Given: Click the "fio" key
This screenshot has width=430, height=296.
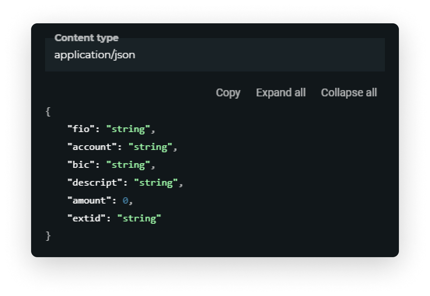Looking at the screenshot, I should 81,129.
